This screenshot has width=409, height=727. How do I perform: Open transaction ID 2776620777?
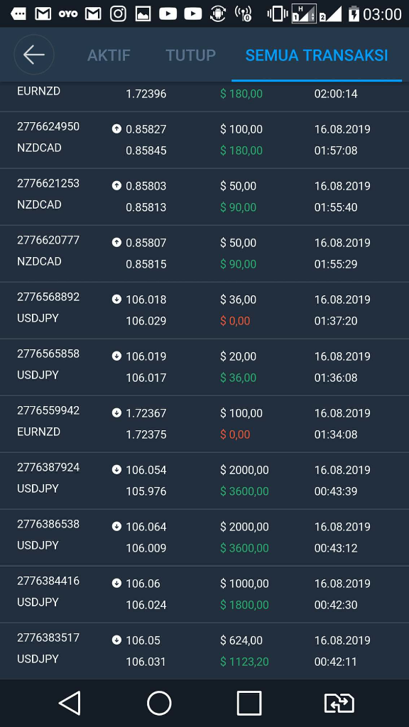tap(48, 240)
